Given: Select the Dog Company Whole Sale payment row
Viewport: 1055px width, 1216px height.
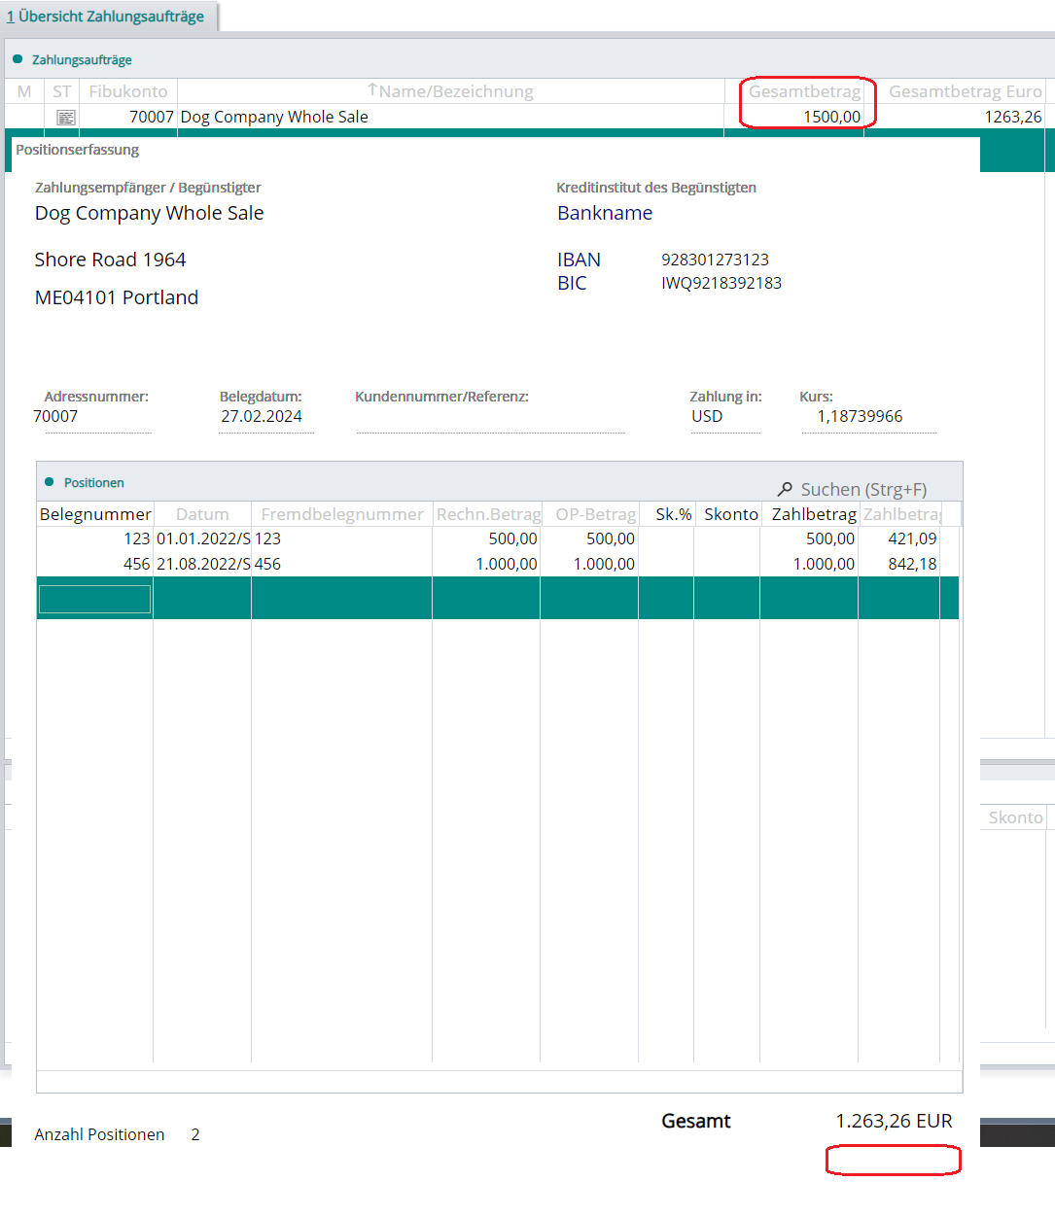Looking at the screenshot, I should pyautogui.click(x=525, y=117).
